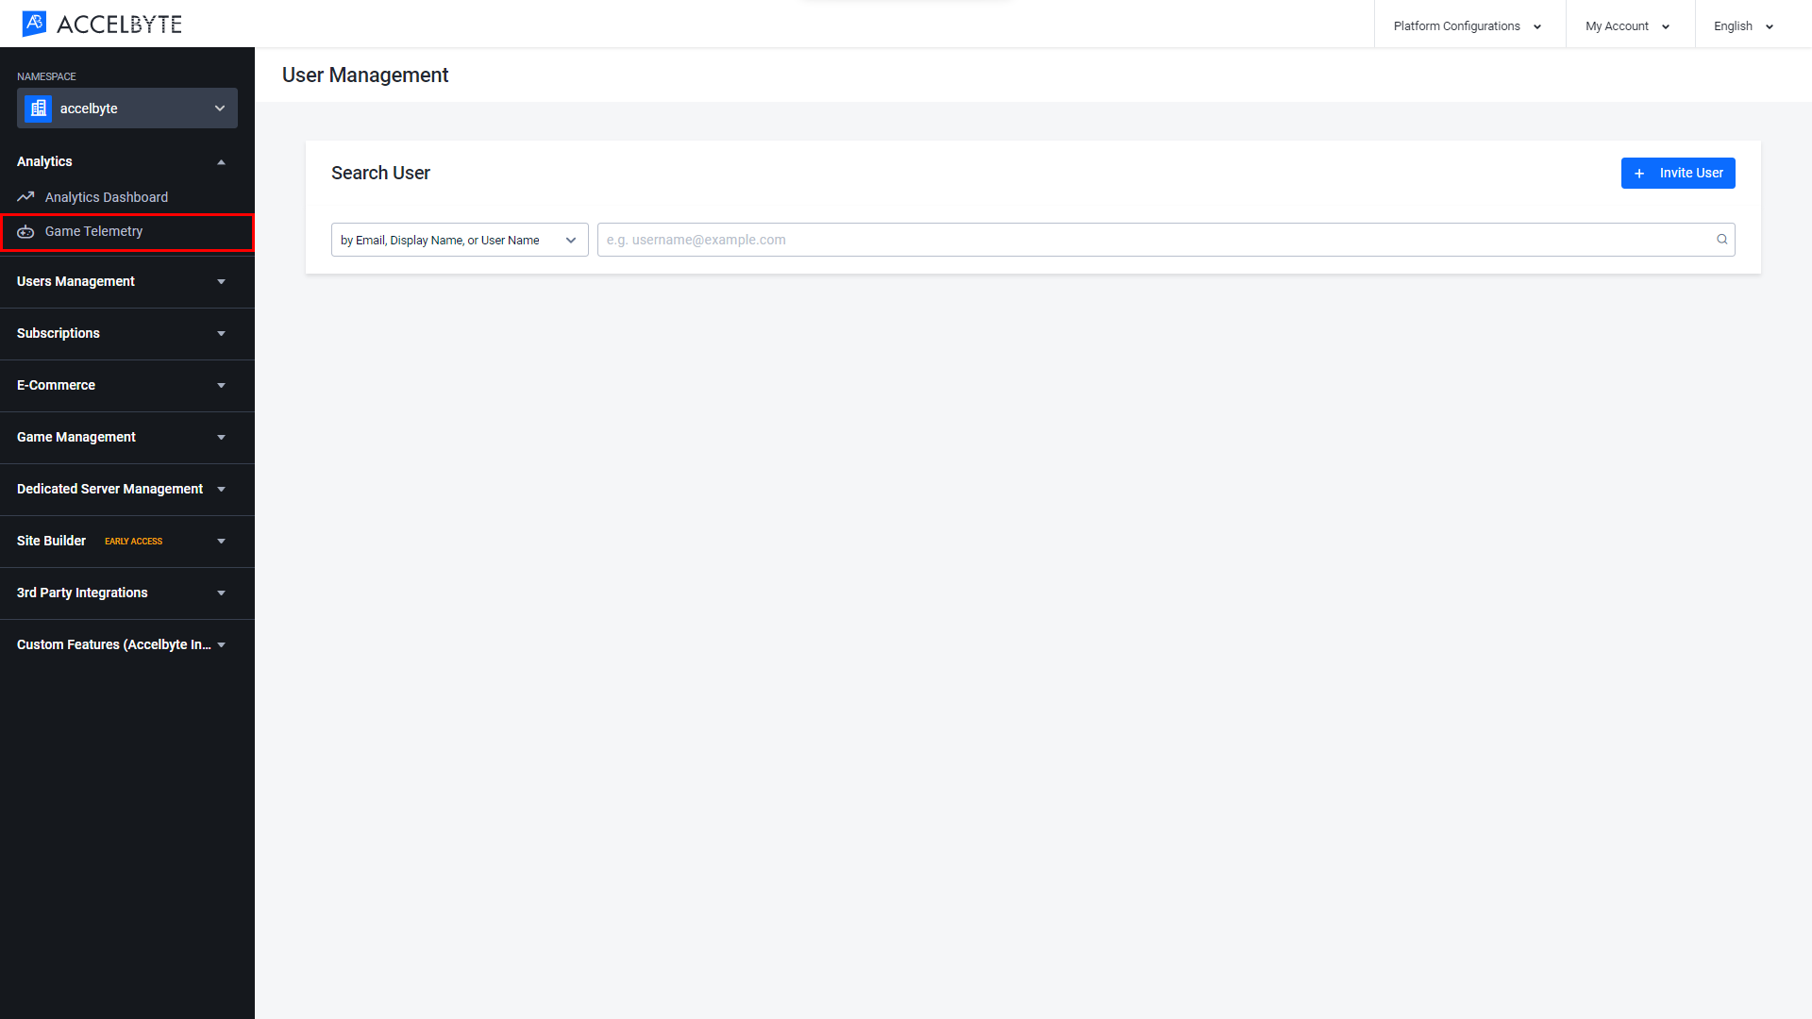Toggle the Subscriptions section open
This screenshot has height=1019, width=1812.
point(121,332)
